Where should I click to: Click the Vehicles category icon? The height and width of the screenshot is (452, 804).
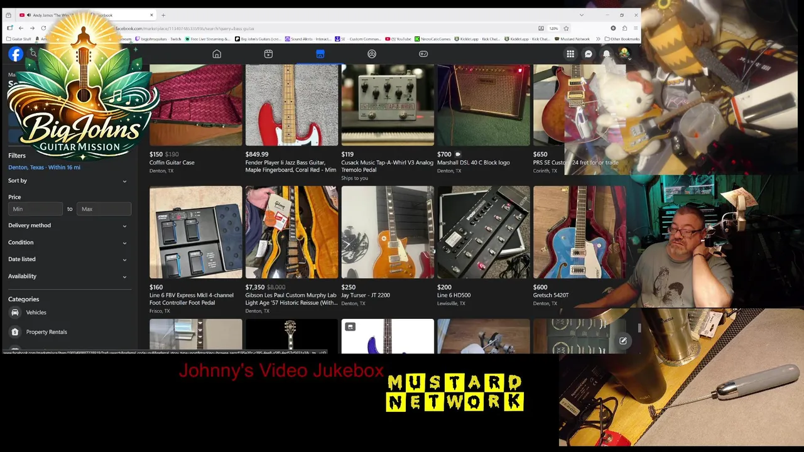14,312
